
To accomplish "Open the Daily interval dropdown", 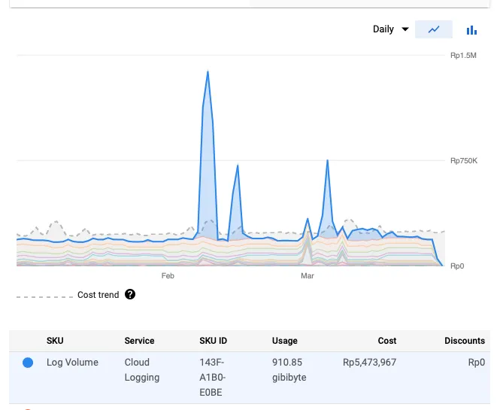I will click(x=390, y=29).
